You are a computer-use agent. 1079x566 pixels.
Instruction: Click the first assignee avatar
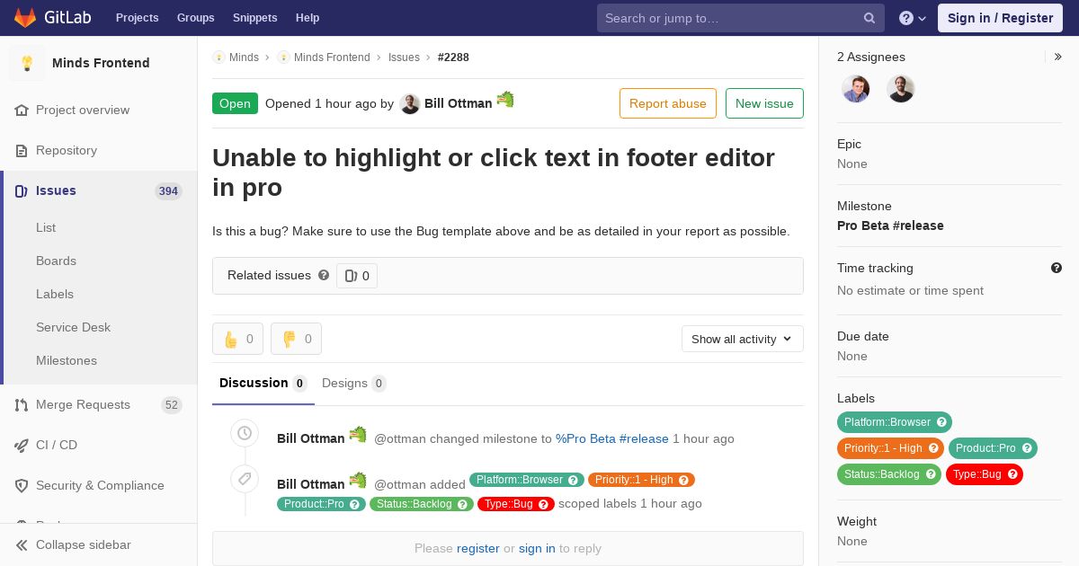click(x=855, y=88)
